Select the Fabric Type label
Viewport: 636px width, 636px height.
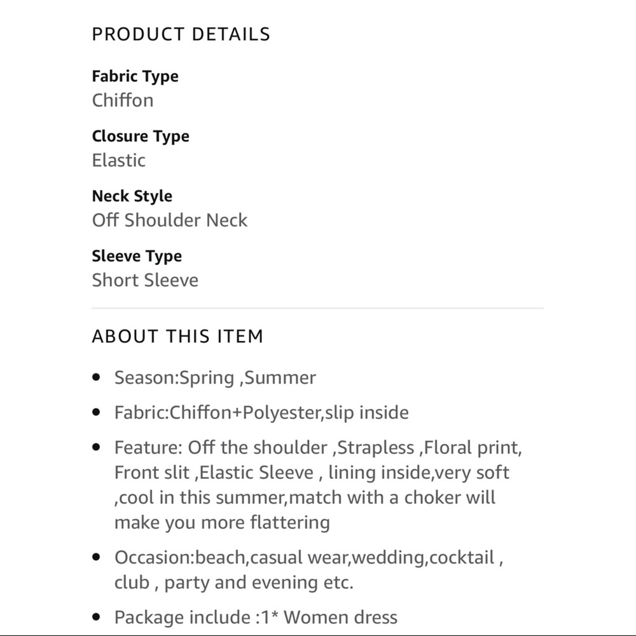pos(135,77)
